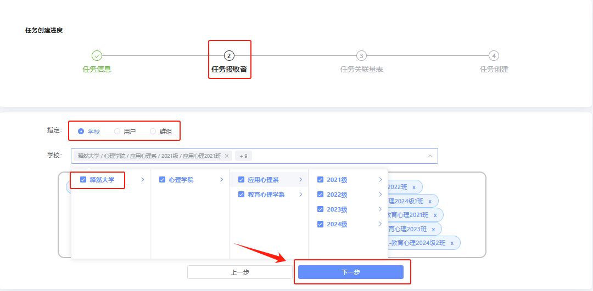593x291 pixels.
Task: Select the 2023级 tree label
Action: (x=337, y=209)
